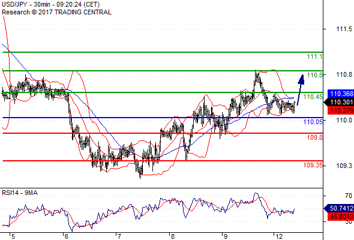Select the blue 110.05 pivot label
Viewport: 354px width, 240px height.
click(313, 122)
